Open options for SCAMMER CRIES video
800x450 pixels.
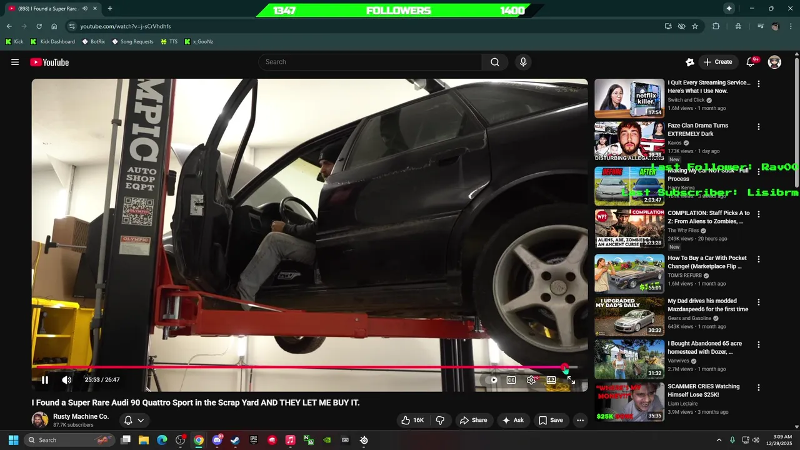[759, 387]
